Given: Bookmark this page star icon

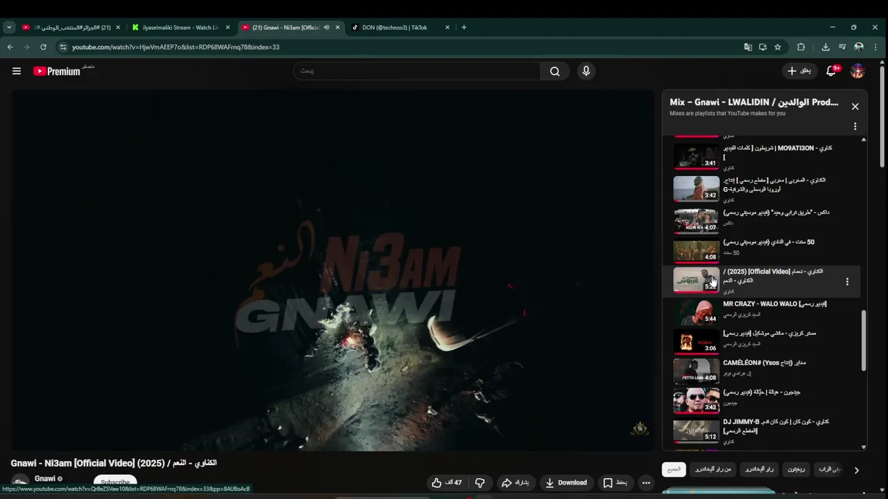Looking at the screenshot, I should tap(778, 47).
